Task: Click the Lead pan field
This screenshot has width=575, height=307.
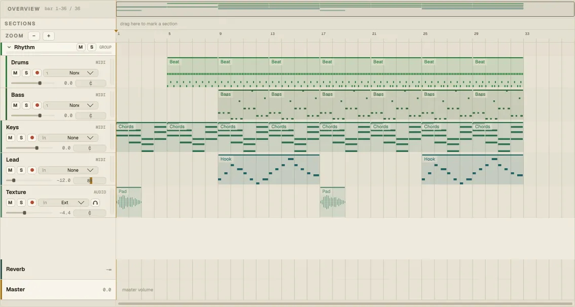Action: (90, 180)
